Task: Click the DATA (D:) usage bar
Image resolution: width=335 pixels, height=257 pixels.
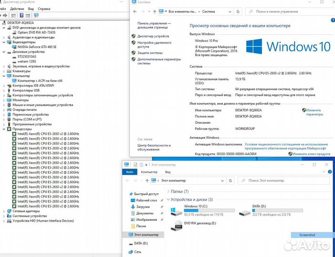Action: pos(278,210)
